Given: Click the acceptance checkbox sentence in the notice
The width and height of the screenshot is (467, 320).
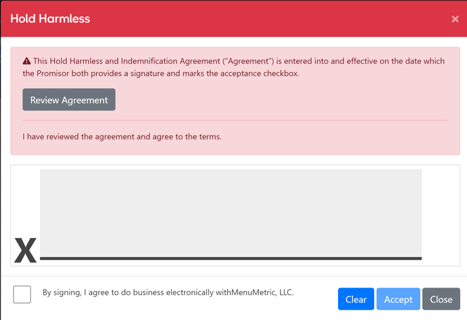Looking at the screenshot, I should coord(161,73).
